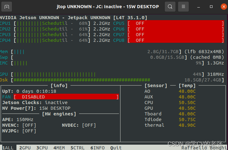
Task: Click the L4T 35.1.0 header text
Action: [x=130, y=18]
